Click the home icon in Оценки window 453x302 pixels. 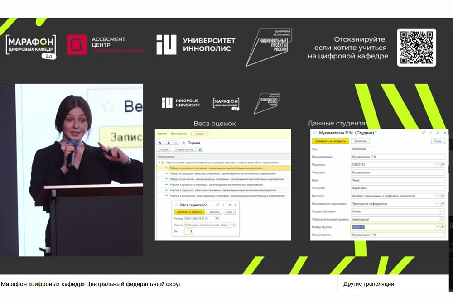[159, 142]
